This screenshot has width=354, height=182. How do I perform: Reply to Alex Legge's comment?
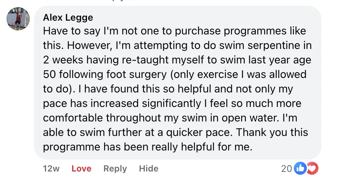(x=115, y=169)
